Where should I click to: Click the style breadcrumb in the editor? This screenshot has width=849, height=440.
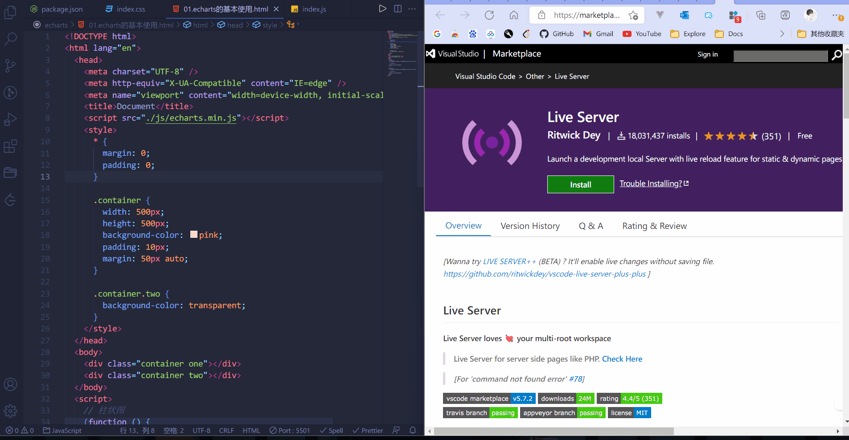pyautogui.click(x=265, y=25)
